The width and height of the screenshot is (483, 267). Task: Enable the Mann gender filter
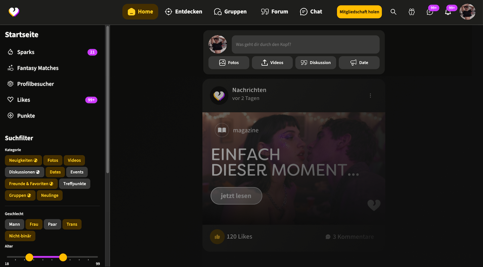(14, 224)
